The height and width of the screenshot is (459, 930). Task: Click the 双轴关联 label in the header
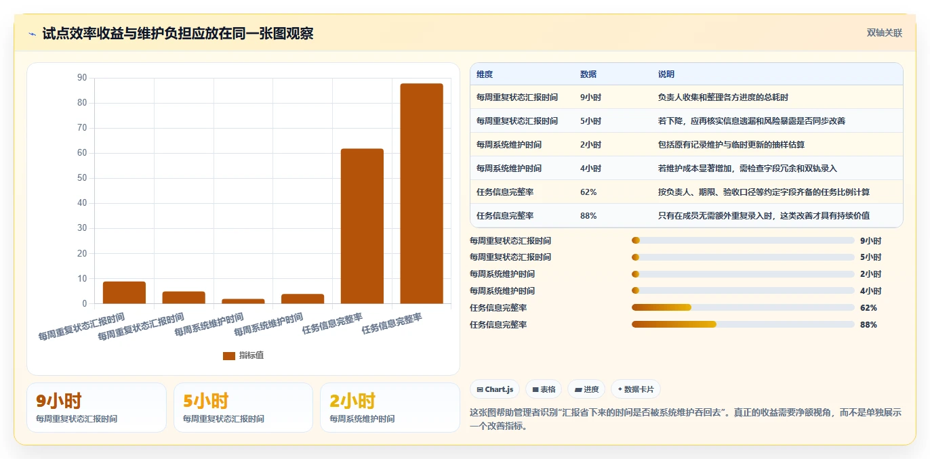coord(885,32)
